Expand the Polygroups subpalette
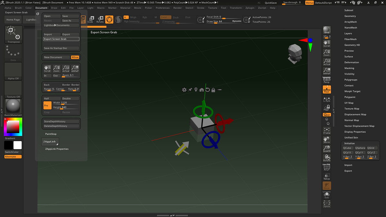This screenshot has width=386, height=217. [351, 80]
